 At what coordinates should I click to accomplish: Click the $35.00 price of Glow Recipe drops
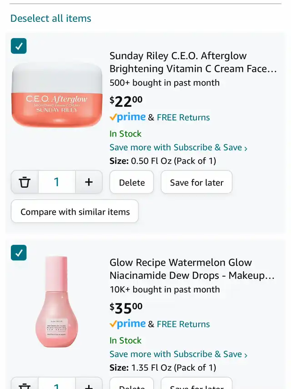point(126,308)
